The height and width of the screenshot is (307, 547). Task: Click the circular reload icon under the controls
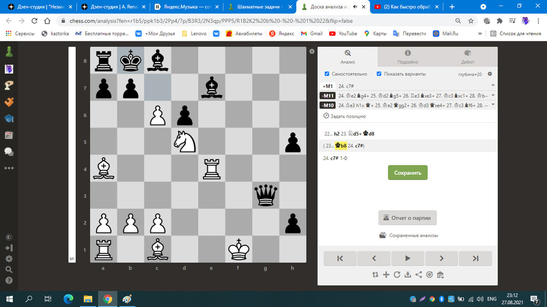[397, 275]
